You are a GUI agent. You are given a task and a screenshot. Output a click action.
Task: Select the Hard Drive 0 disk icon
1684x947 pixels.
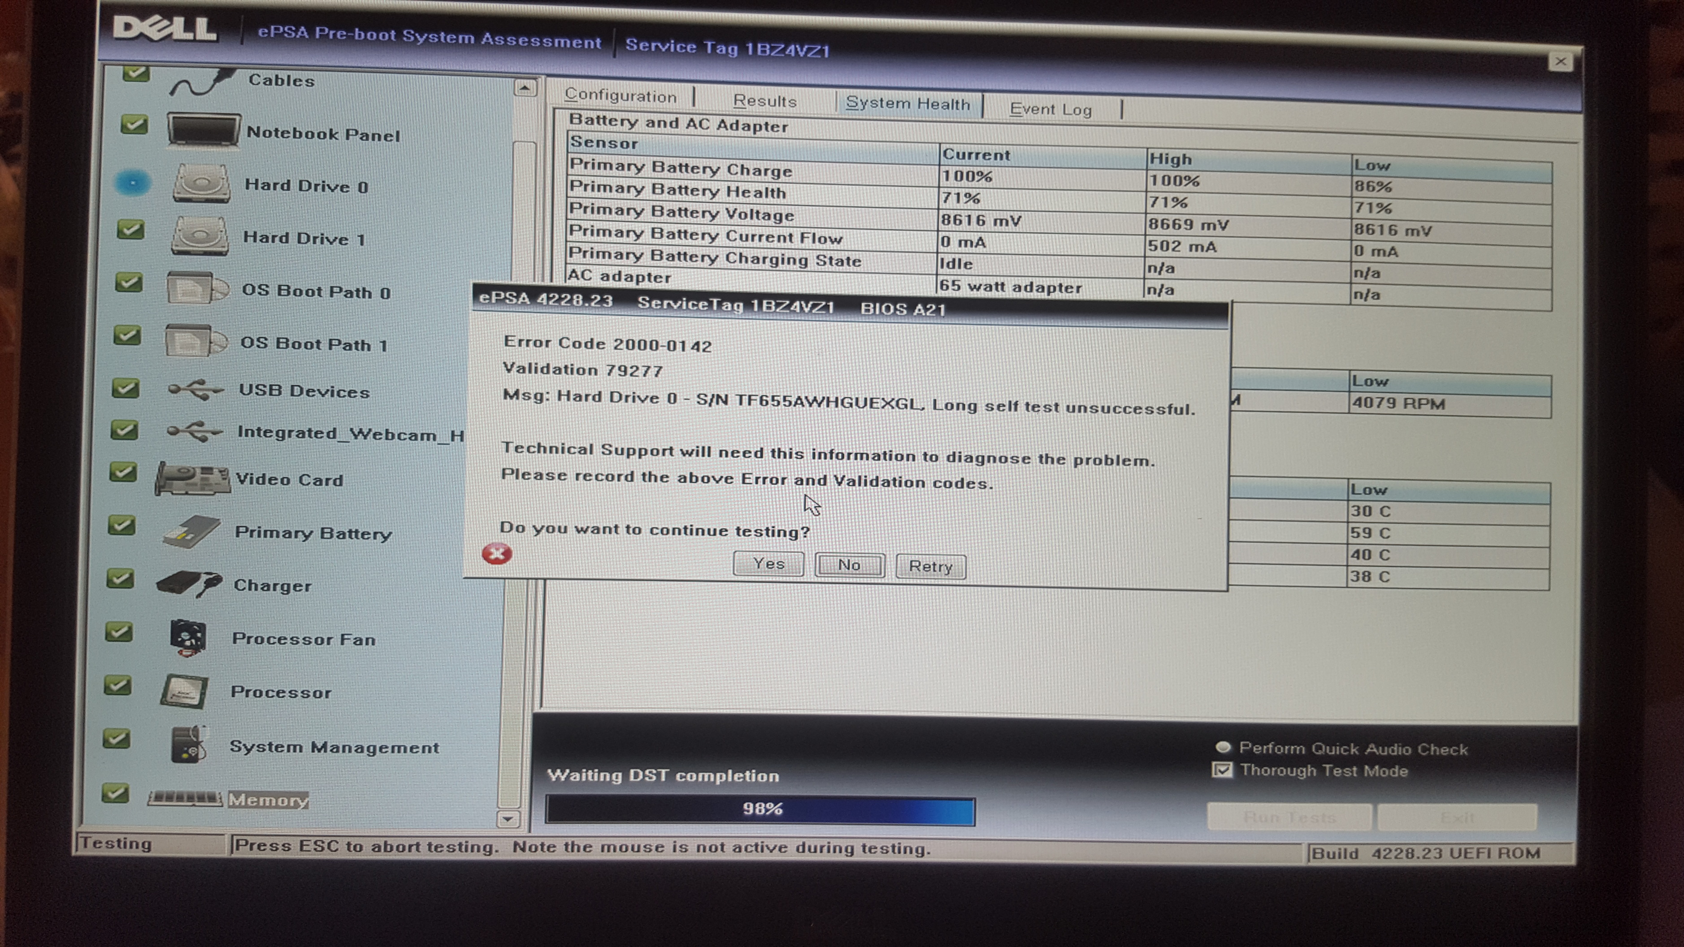click(x=201, y=183)
